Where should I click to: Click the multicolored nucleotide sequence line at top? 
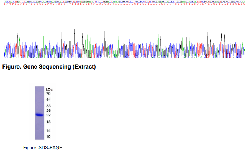(x=124, y=1)
